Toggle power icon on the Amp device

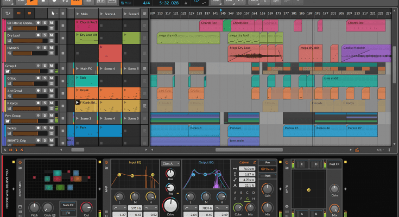[107, 163]
